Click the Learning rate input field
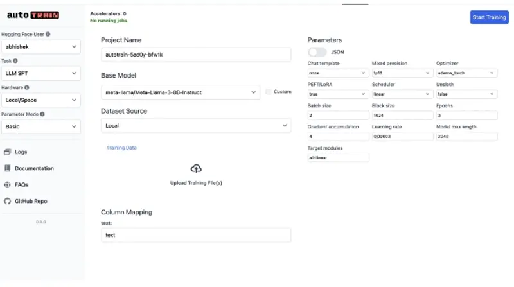 [402, 137]
